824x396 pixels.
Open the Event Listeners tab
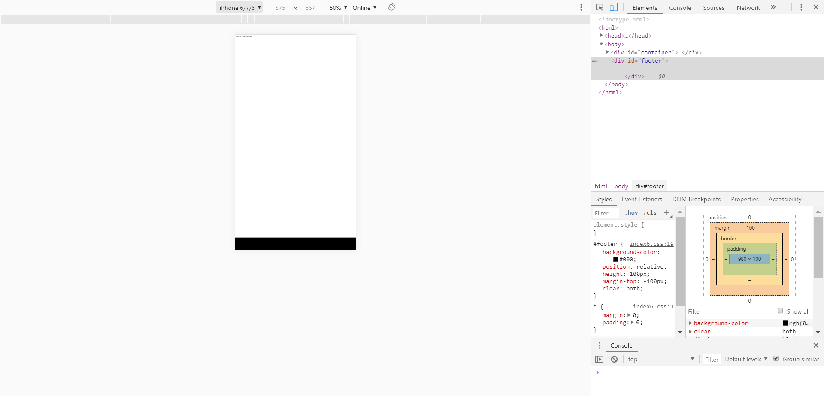(642, 199)
